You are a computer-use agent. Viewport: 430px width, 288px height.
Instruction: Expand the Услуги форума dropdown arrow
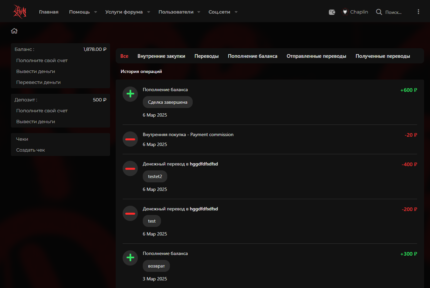(148, 12)
